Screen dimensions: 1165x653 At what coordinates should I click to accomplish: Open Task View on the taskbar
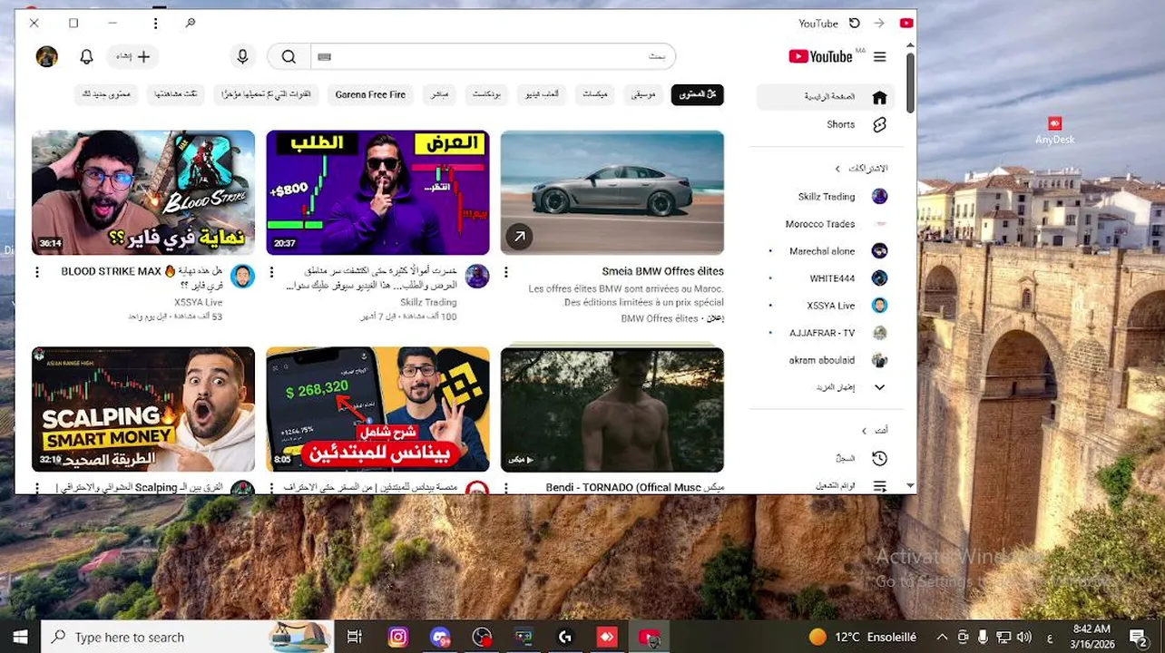355,638
